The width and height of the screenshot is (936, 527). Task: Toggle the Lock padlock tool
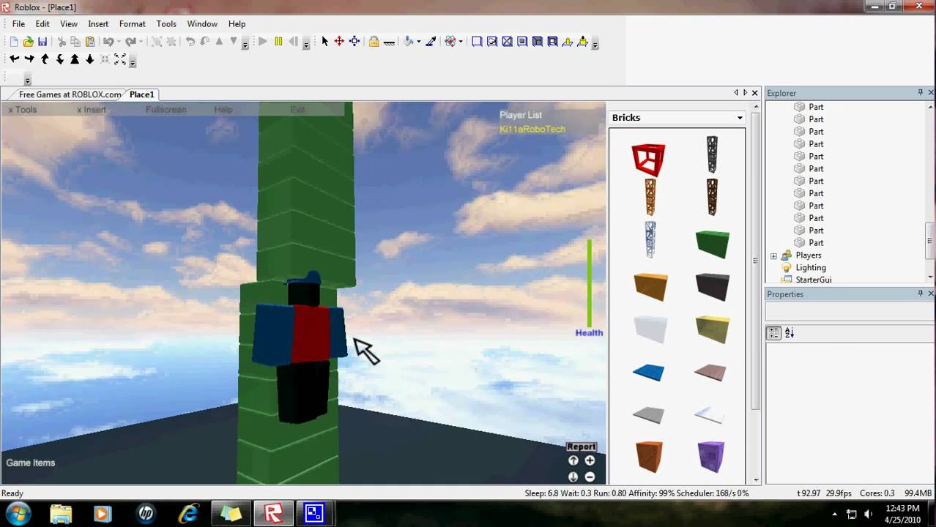(x=374, y=42)
